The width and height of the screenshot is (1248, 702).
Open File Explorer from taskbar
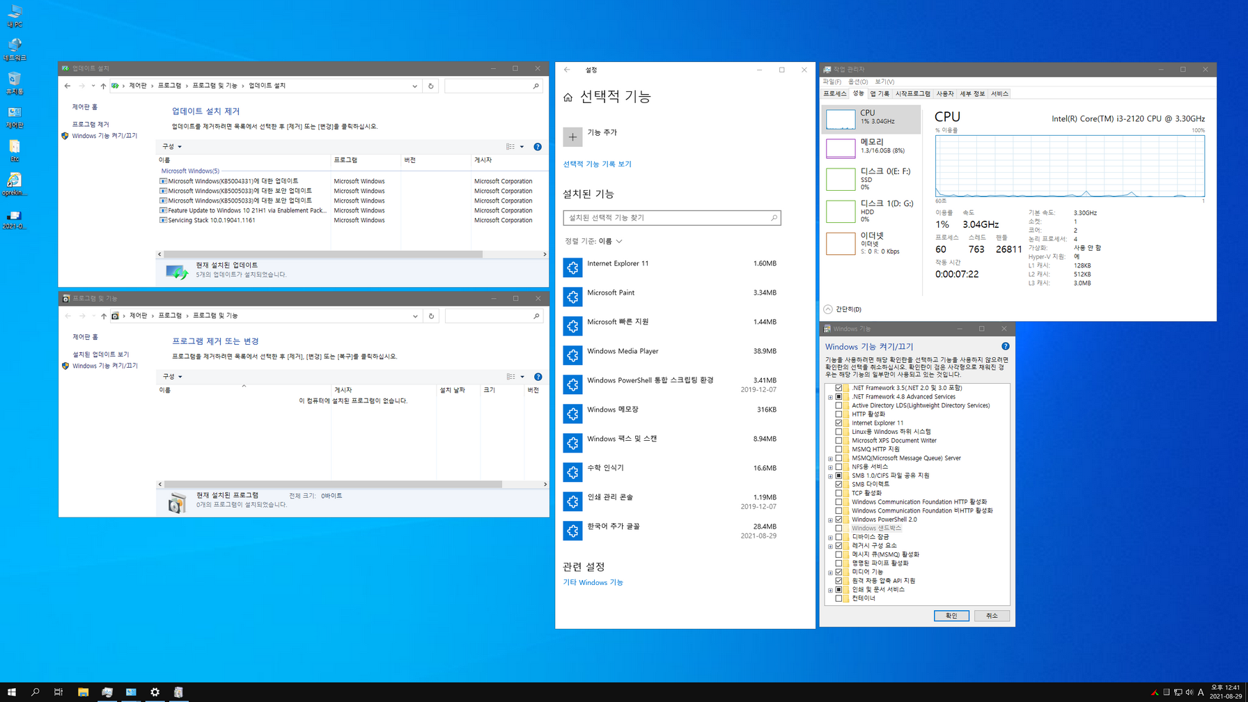pos(83,692)
